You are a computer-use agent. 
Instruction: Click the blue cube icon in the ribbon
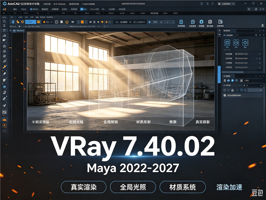click(193, 22)
